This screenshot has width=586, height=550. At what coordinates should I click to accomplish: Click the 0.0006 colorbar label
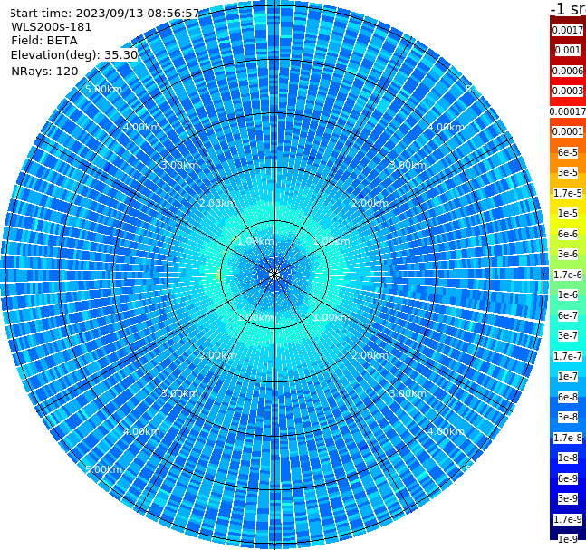point(568,71)
